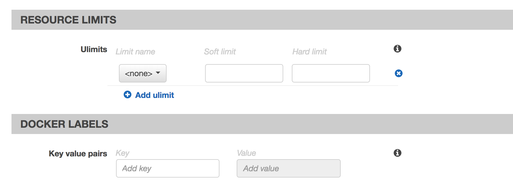This screenshot has width=513, height=193.
Task: Click the Limit name column heading
Action: [x=135, y=52]
